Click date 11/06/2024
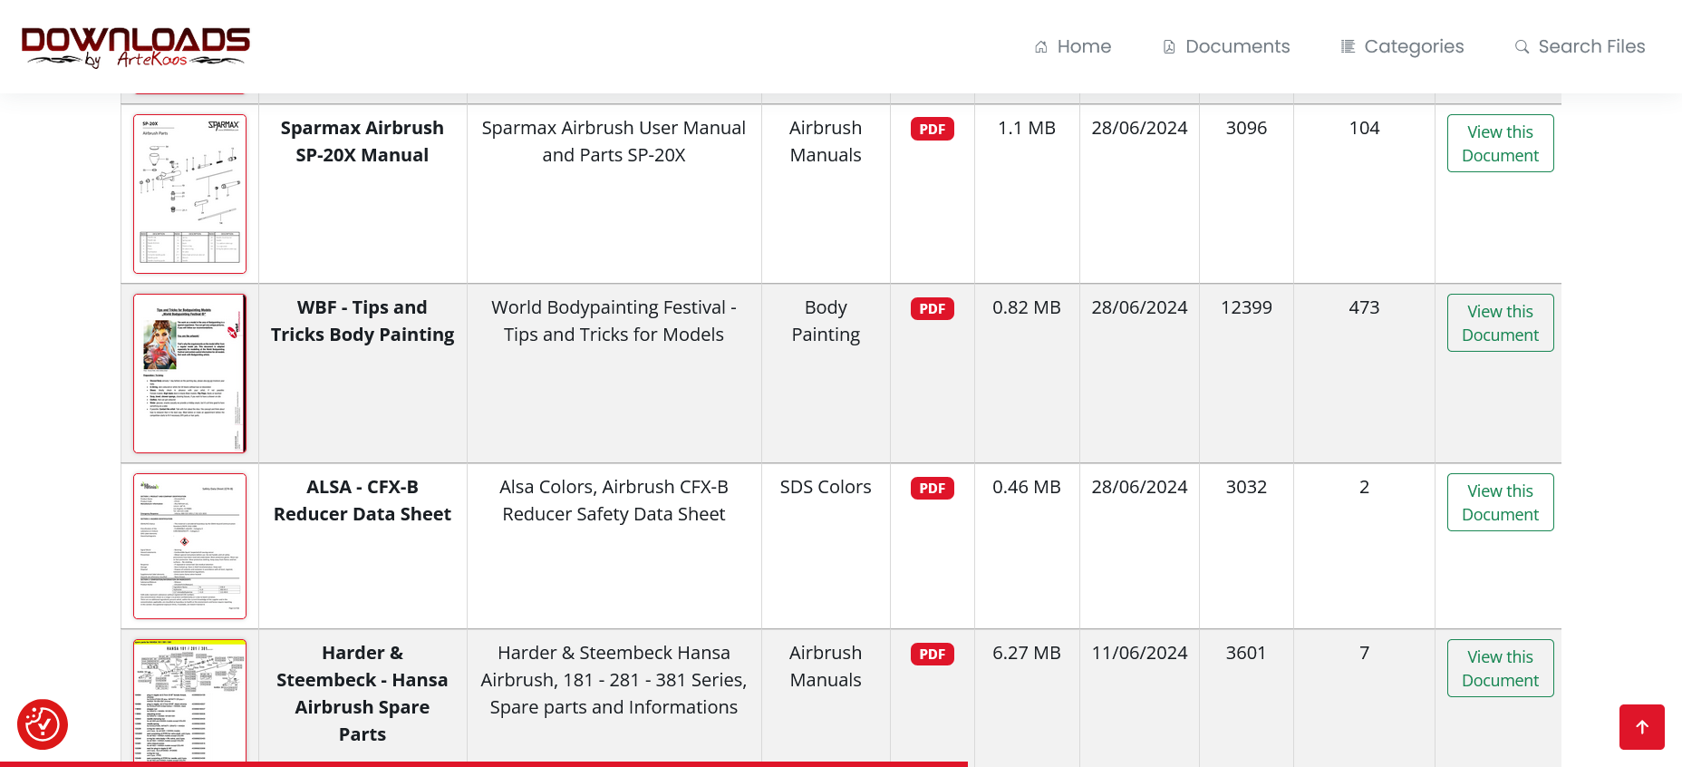 click(1139, 653)
